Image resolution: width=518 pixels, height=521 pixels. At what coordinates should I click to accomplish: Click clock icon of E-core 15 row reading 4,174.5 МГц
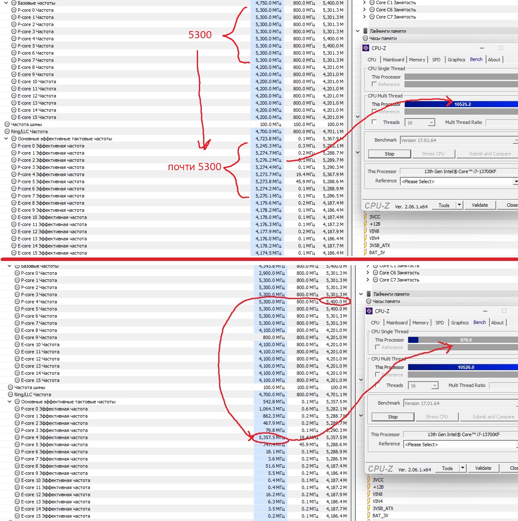tap(14, 253)
